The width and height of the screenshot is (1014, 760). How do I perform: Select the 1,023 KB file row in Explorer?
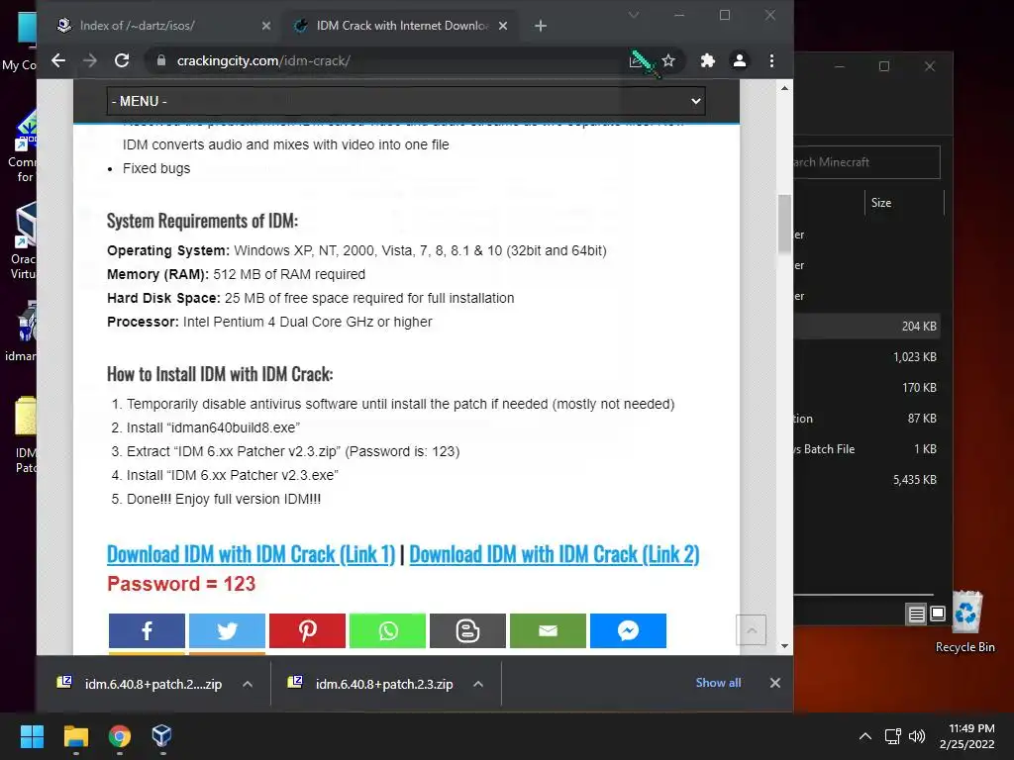pos(866,356)
